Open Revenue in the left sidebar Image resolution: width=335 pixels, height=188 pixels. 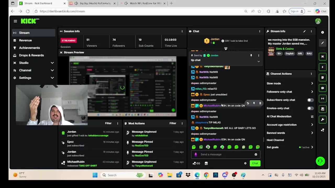click(x=33, y=40)
